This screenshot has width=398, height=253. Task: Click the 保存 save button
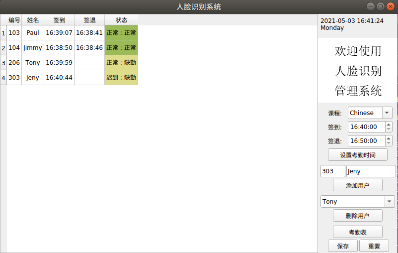pos(343,246)
